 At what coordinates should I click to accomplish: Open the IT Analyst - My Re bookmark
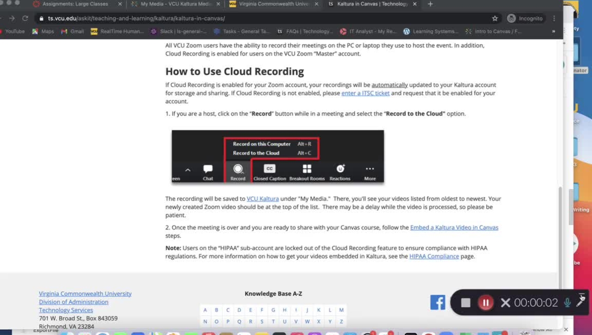click(x=369, y=31)
